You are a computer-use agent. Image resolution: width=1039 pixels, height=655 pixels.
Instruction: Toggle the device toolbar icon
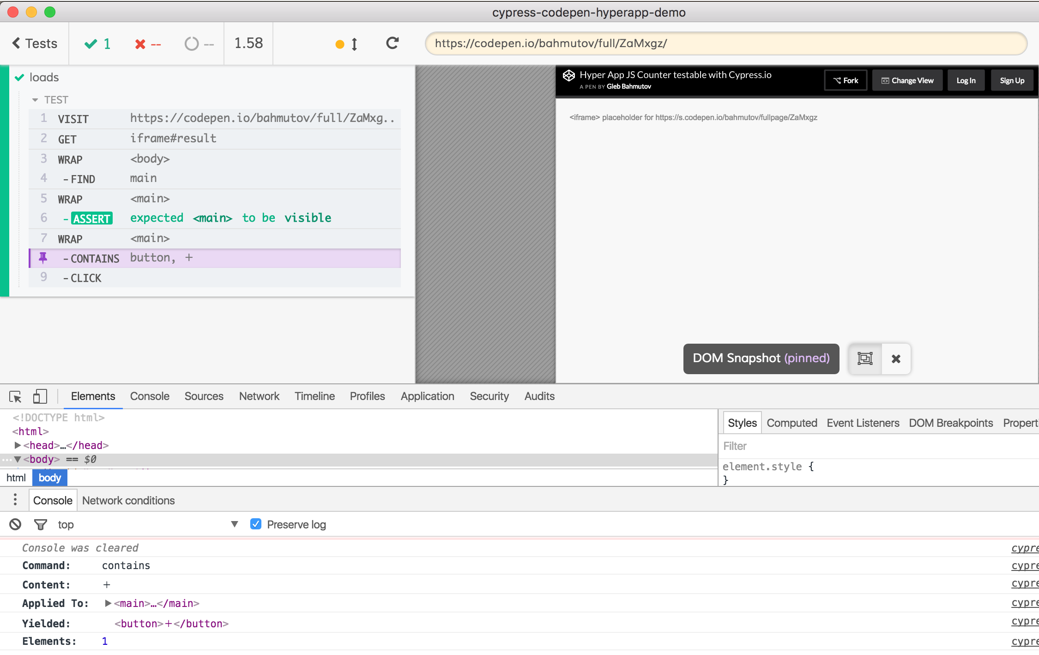pyautogui.click(x=40, y=396)
